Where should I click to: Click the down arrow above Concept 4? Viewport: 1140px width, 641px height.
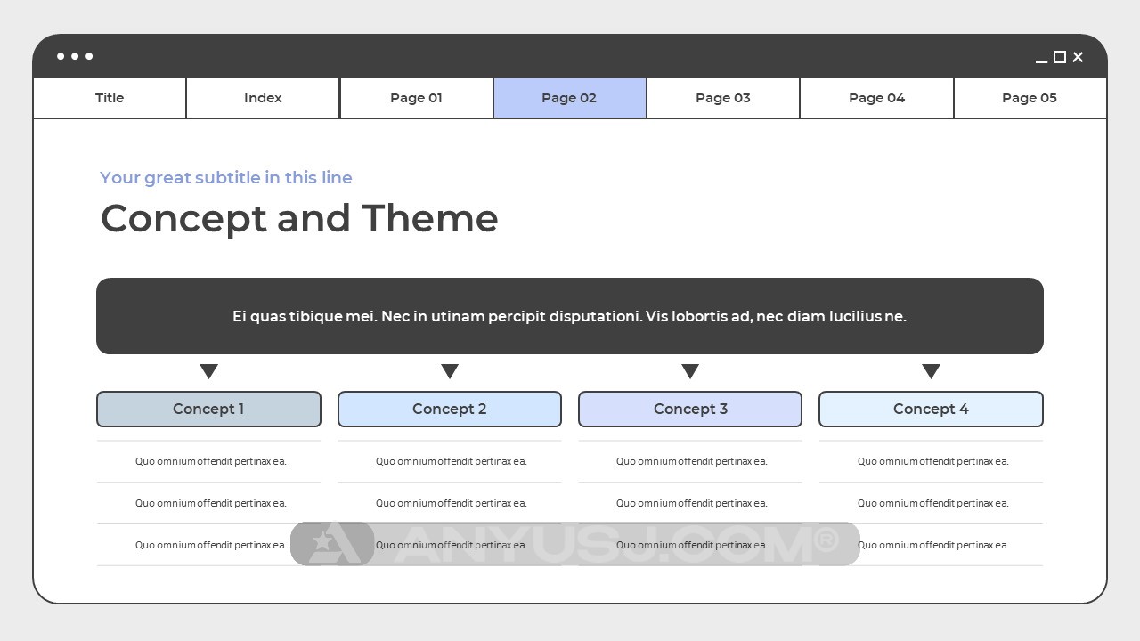(931, 371)
